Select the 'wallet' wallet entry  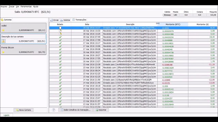coord(24,28)
